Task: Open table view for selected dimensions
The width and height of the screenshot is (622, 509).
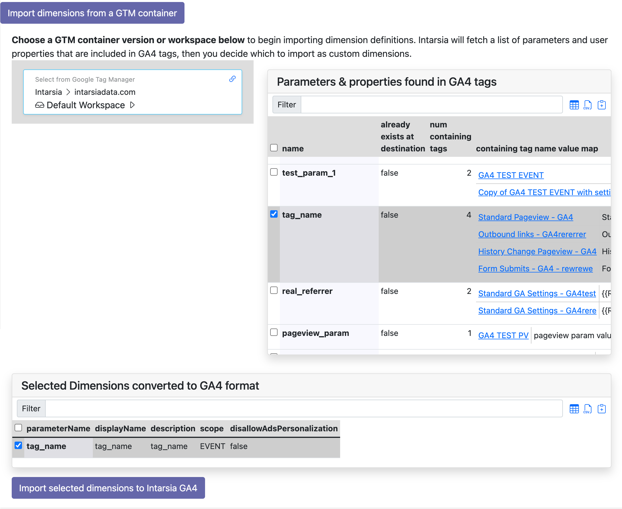Action: tap(574, 408)
